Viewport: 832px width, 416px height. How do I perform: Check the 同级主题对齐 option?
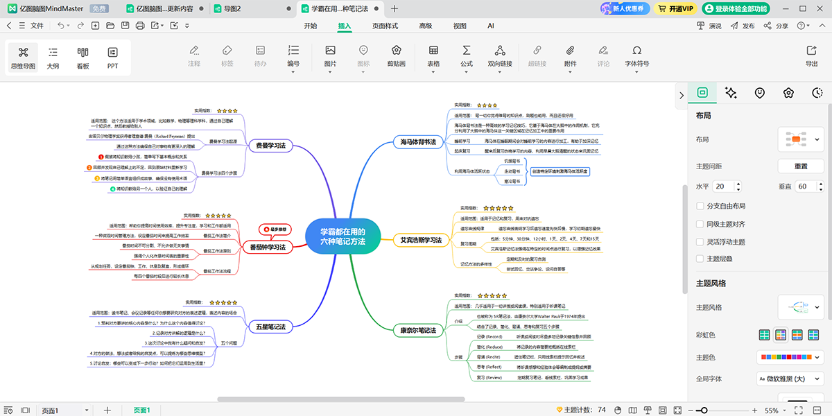tap(700, 224)
